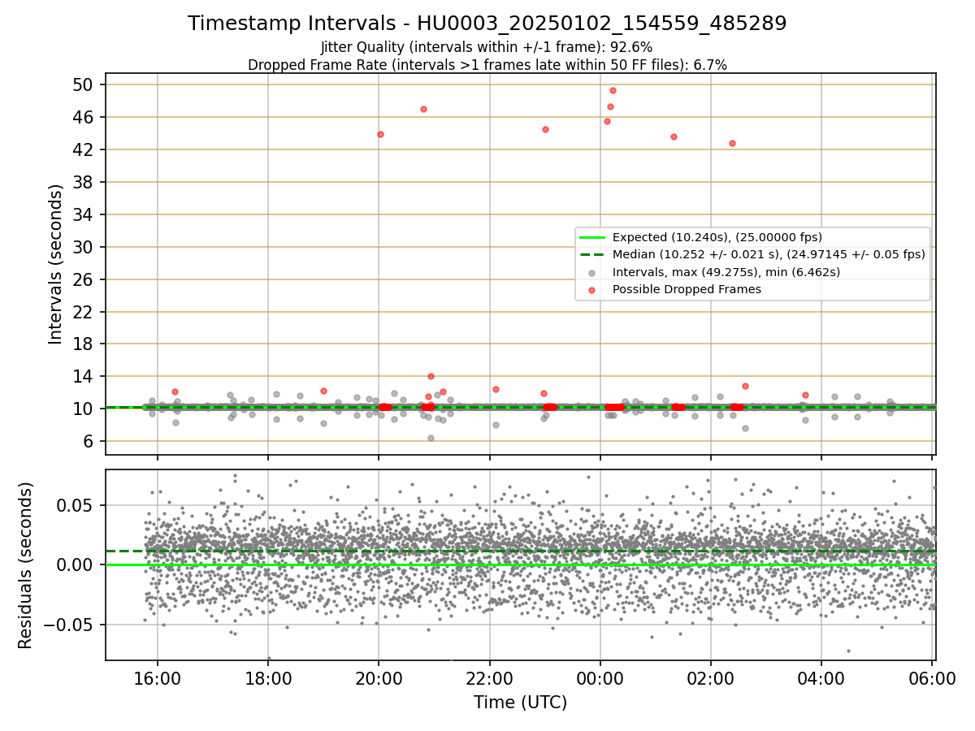
Task: Click legend entry "Intervals, max (49.275s), min (6.462s)"
Action: tap(726, 272)
